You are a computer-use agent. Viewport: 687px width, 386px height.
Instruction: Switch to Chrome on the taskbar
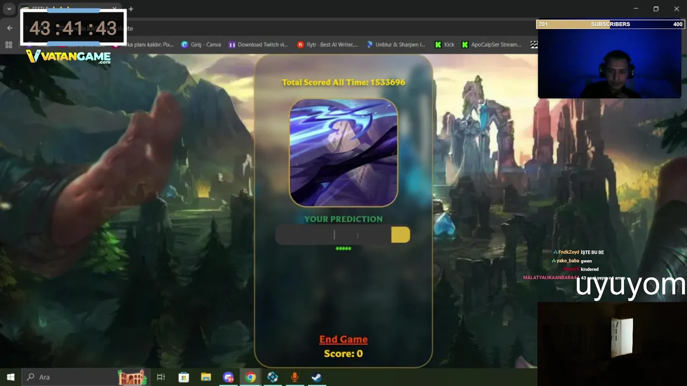(x=251, y=377)
